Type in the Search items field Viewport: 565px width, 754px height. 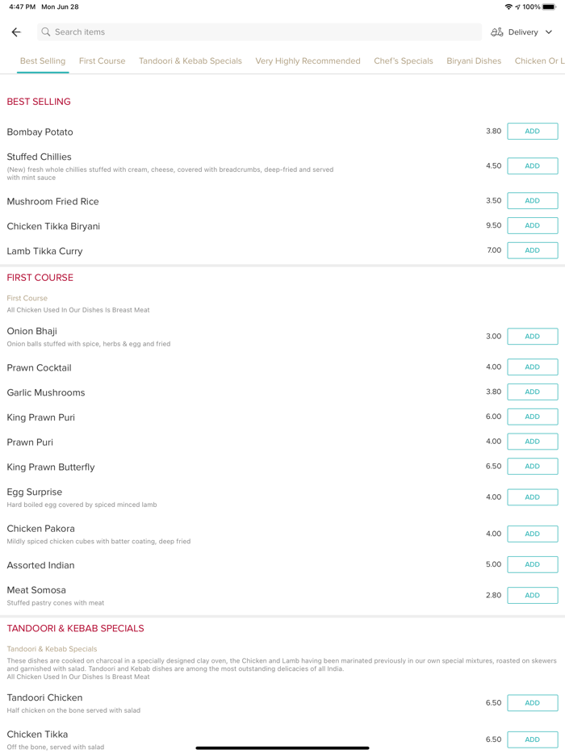point(258,32)
